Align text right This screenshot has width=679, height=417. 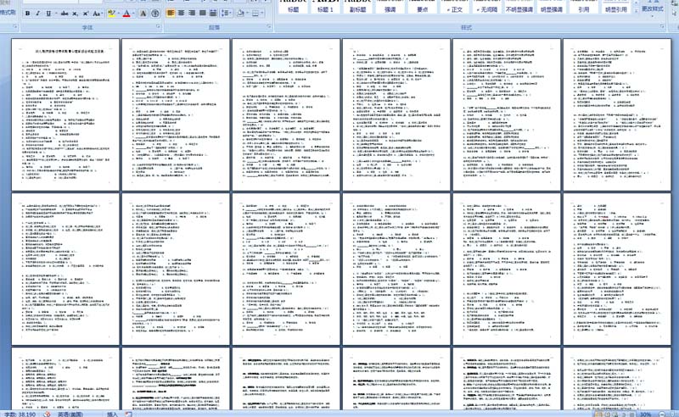[x=192, y=13]
